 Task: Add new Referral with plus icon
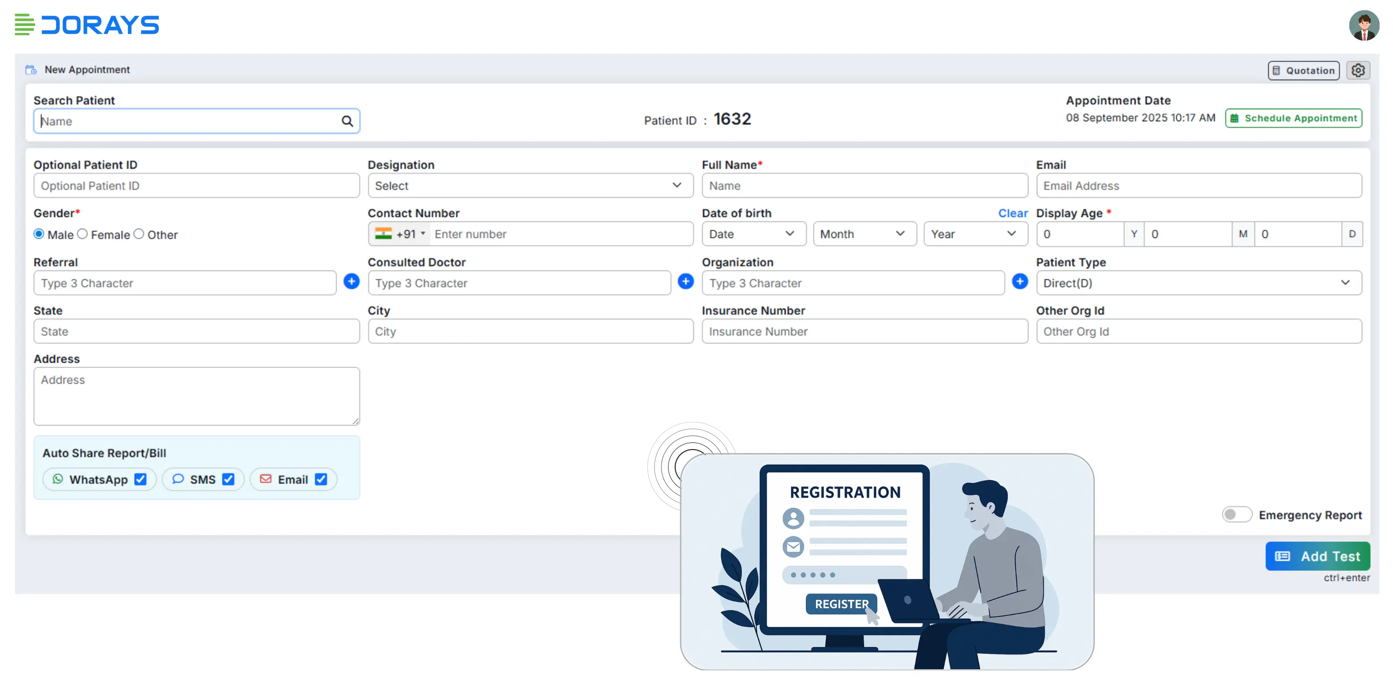352,282
